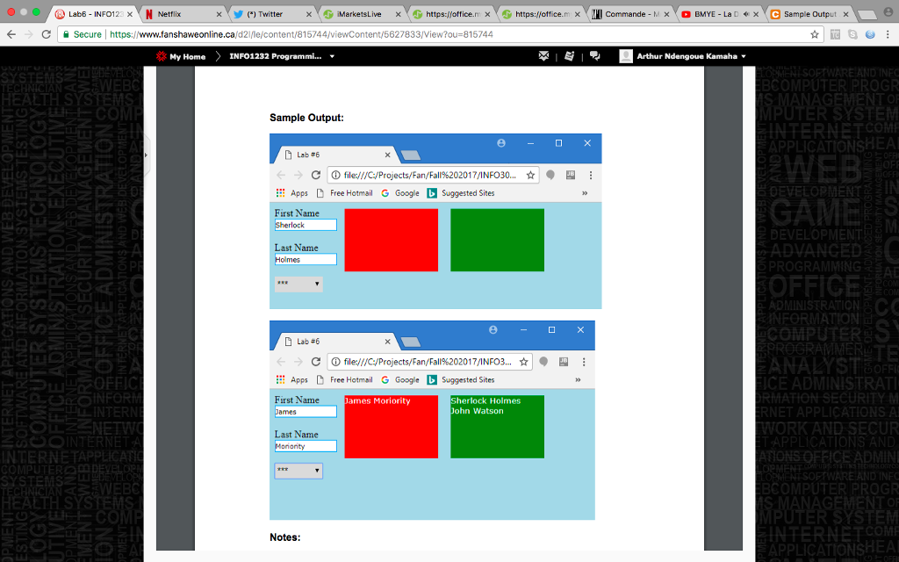The width and height of the screenshot is (899, 562).
Task: Close the Twitter tab
Action: (x=308, y=14)
